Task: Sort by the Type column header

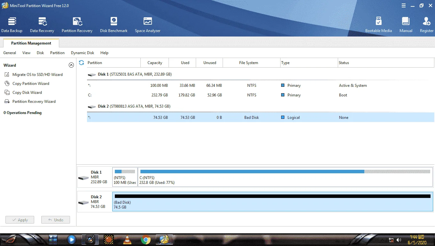Action: 309,63
